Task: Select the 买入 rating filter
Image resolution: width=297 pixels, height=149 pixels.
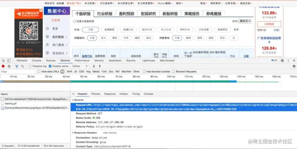Action: pyautogui.click(x=103, y=38)
